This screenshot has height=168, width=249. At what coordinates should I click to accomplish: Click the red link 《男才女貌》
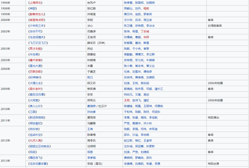[x=35, y=48]
